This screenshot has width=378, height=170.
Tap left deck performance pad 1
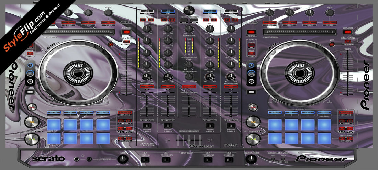click(54, 124)
